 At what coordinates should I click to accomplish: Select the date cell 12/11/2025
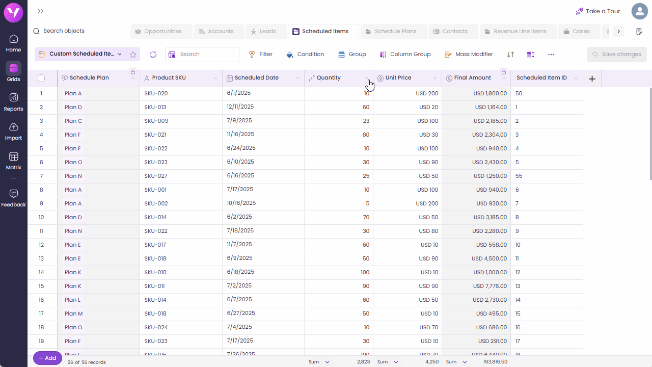click(263, 108)
